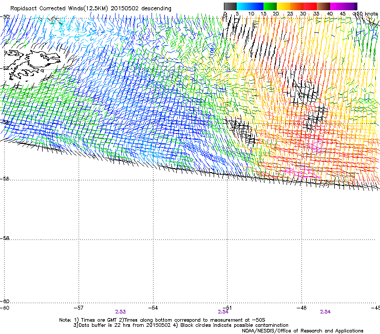
Task: Click the latitude label -54
Action: pos(5,122)
